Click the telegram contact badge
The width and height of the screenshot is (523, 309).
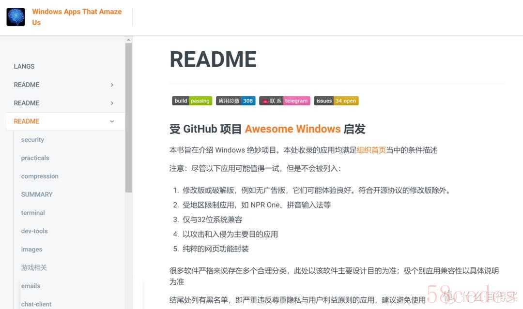tap(285, 101)
